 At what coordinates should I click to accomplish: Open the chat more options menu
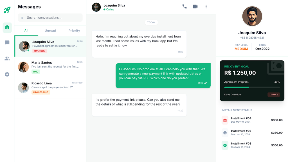tap(206, 7)
